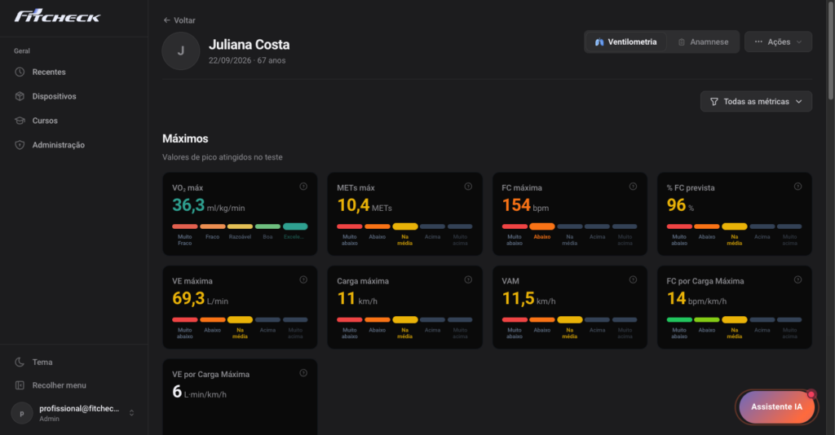Screen dimensions: 835x435
Task: Go back using the Voltar link
Action: click(x=179, y=20)
